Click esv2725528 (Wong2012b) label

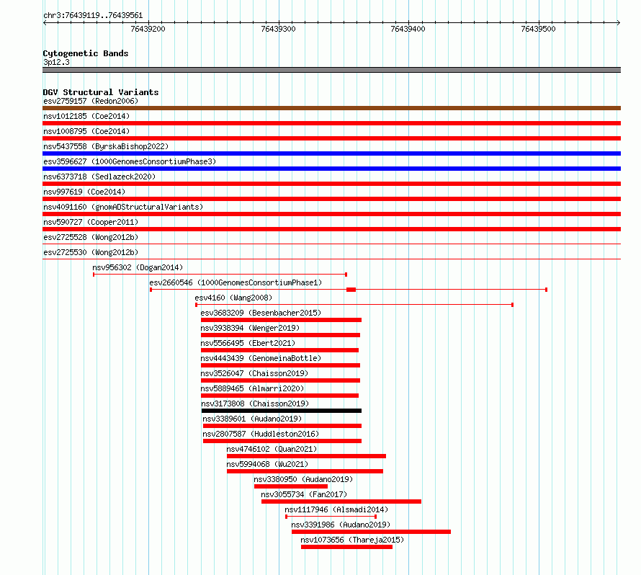coord(91,237)
